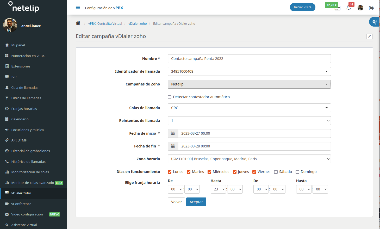
Task: Enable Detectar contestador automático checkbox
Action: [x=170, y=97]
